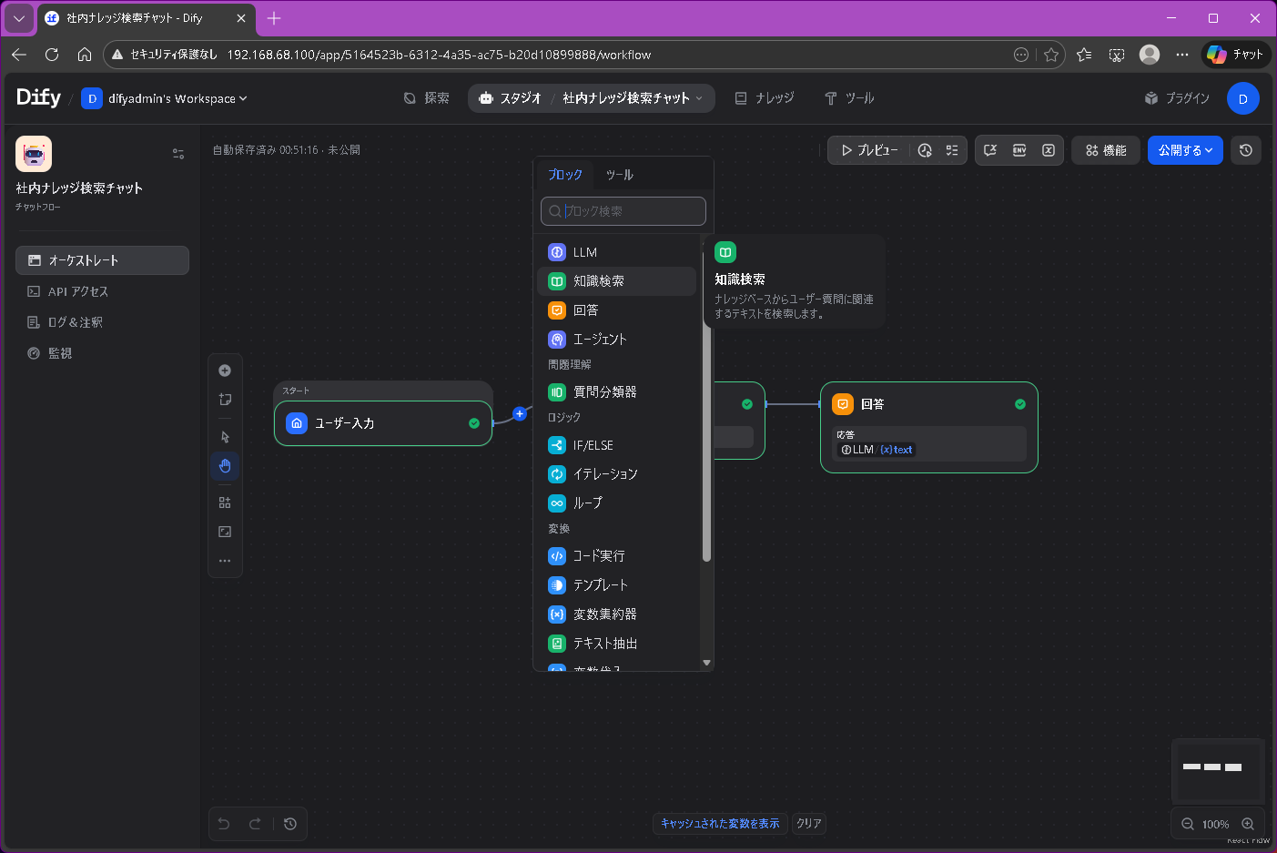The image size is (1277, 853).
Task: Open ENV environment variables
Action: tap(1019, 150)
